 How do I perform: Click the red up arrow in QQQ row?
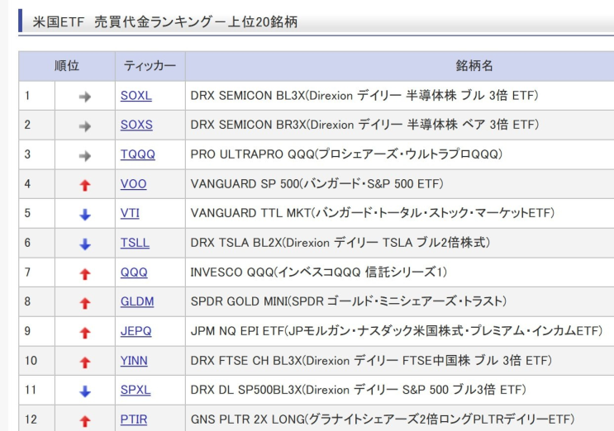point(85,273)
